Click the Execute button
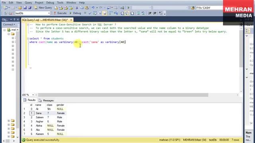 coord(60,13)
